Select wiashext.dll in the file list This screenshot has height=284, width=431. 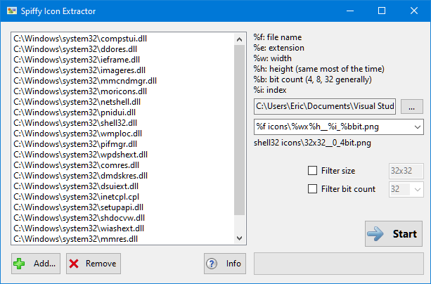(x=79, y=228)
